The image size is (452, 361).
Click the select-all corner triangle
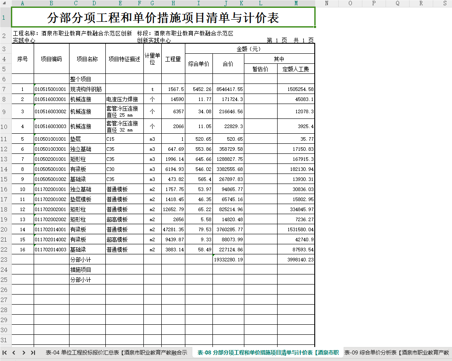click(x=4, y=3)
